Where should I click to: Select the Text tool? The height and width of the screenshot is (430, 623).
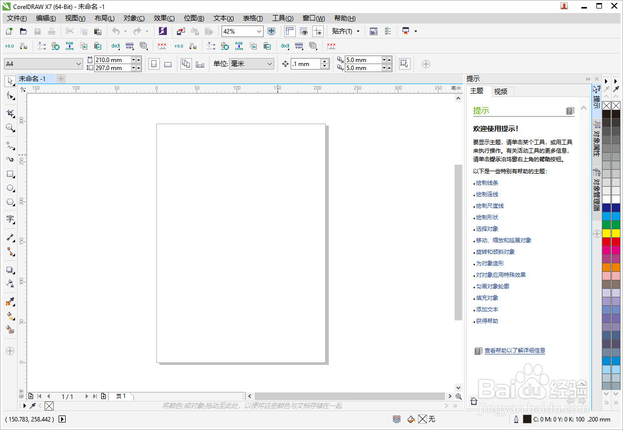pos(10,219)
